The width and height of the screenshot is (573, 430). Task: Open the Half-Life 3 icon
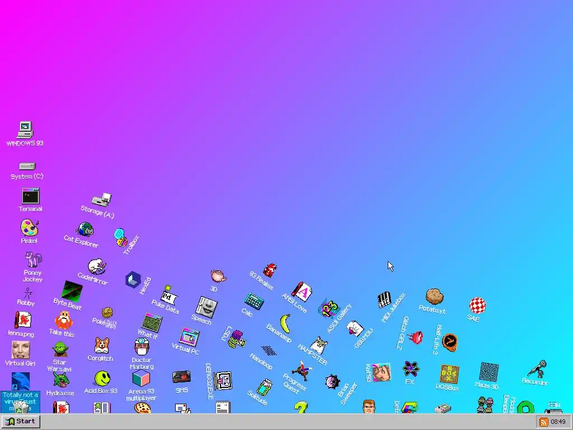(450, 342)
